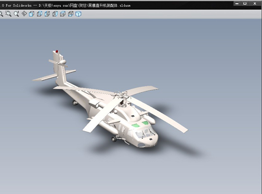
Task: Switch to left view cube icon
Action: (x=47, y=14)
